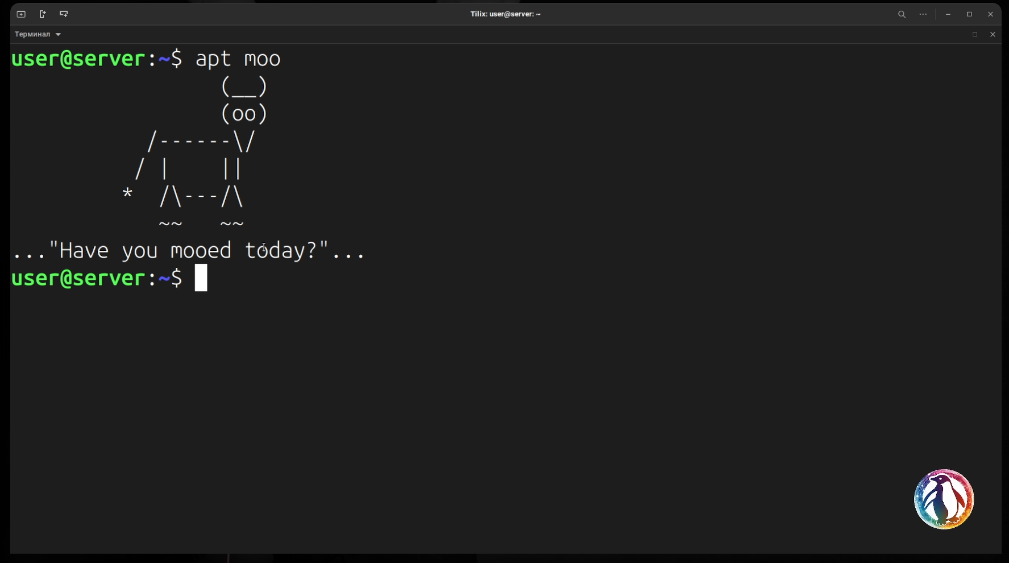Click the Терминал title label

point(32,35)
